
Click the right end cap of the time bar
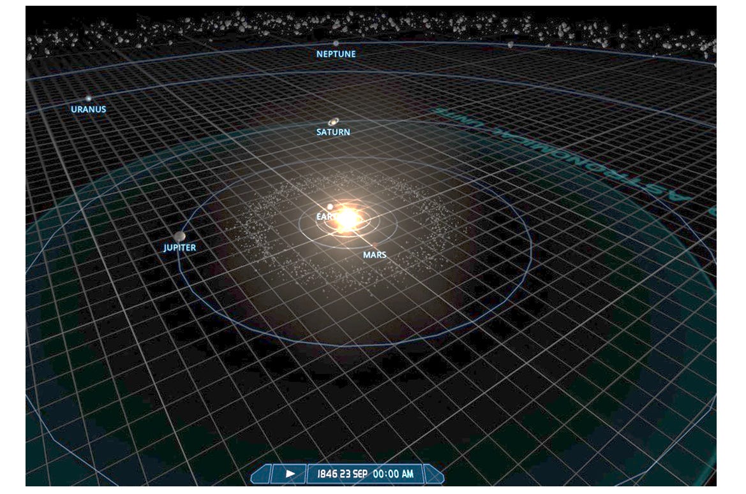tap(433, 474)
